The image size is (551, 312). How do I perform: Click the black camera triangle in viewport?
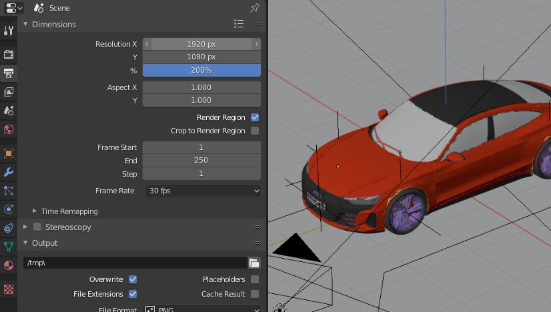[x=297, y=248]
